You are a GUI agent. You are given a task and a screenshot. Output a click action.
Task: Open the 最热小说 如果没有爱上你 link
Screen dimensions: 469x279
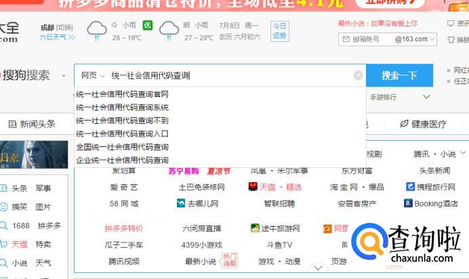pos(378,23)
